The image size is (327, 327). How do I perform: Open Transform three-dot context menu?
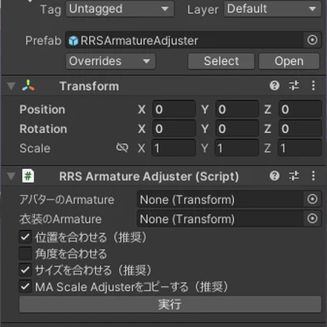pyautogui.click(x=313, y=85)
